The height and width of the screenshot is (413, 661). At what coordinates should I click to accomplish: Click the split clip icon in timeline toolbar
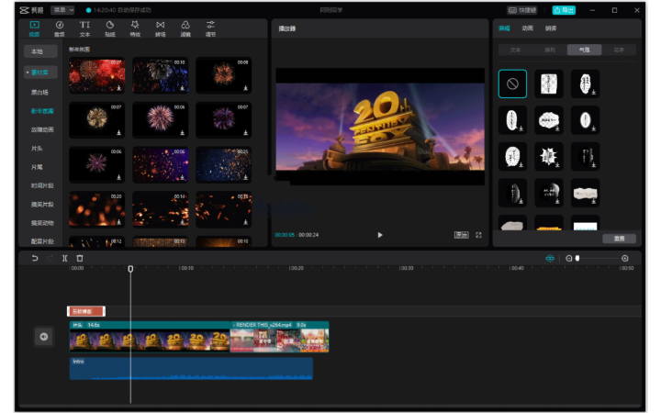pos(64,259)
